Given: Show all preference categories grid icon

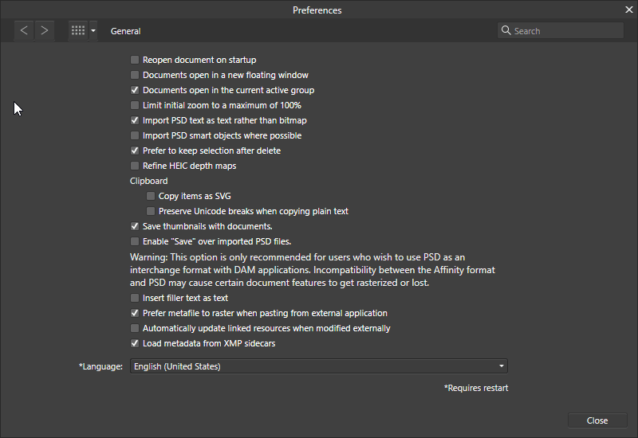Looking at the screenshot, I should click(x=78, y=30).
